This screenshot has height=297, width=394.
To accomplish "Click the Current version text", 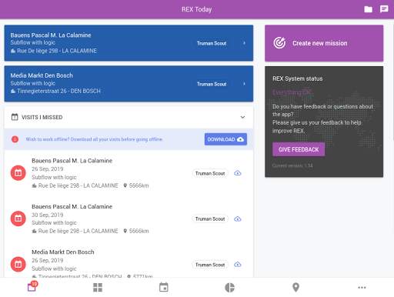I will [x=292, y=165].
